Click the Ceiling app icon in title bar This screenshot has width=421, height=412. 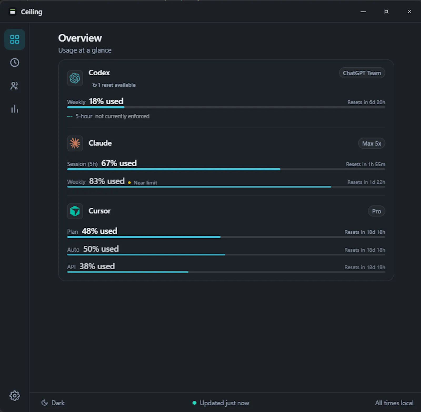tap(12, 12)
